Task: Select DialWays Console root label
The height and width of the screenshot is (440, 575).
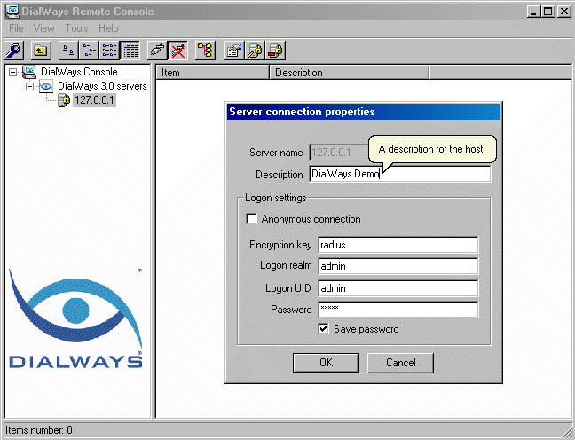Action: pos(79,72)
